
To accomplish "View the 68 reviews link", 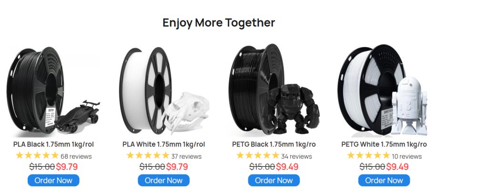I will (x=76, y=156).
